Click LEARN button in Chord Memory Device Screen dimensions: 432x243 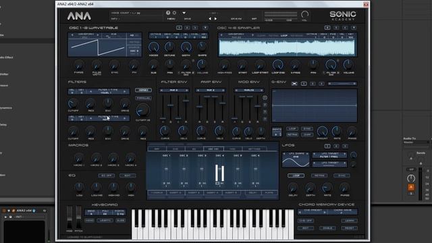pos(349,221)
